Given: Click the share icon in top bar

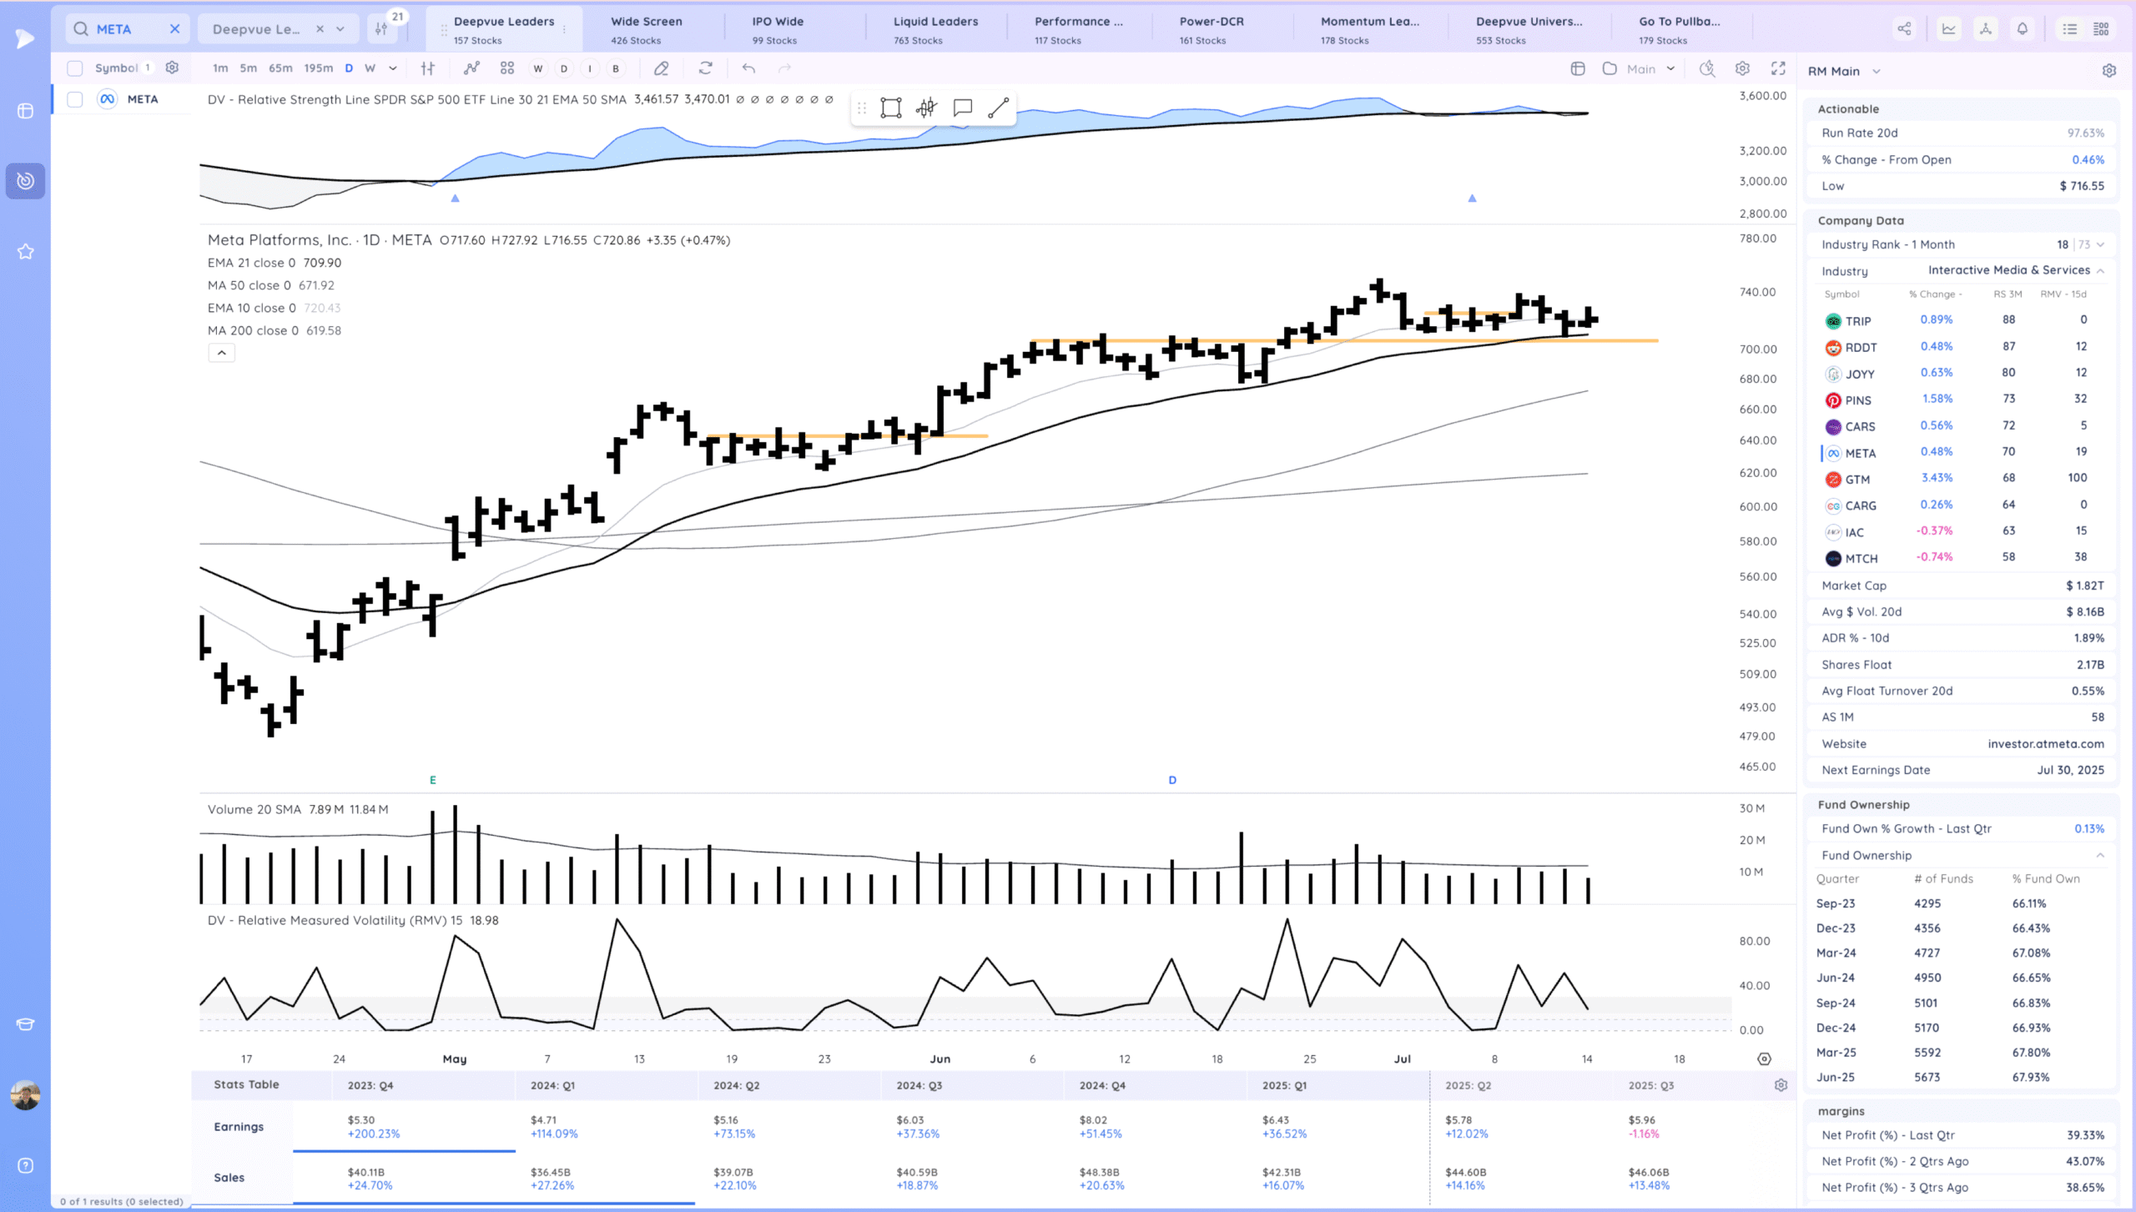Looking at the screenshot, I should [x=1904, y=29].
